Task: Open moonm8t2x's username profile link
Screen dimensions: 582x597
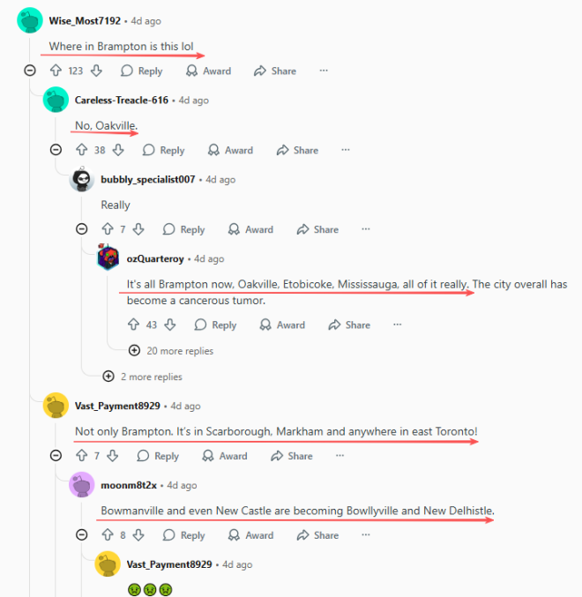Action: tap(129, 485)
